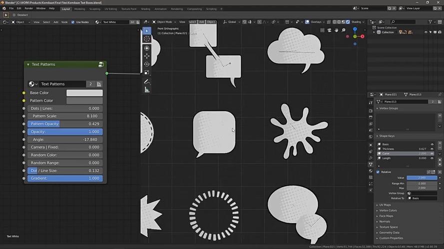The width and height of the screenshot is (444, 249).
Task: Expand the Collection tree item
Action: (x=374, y=32)
